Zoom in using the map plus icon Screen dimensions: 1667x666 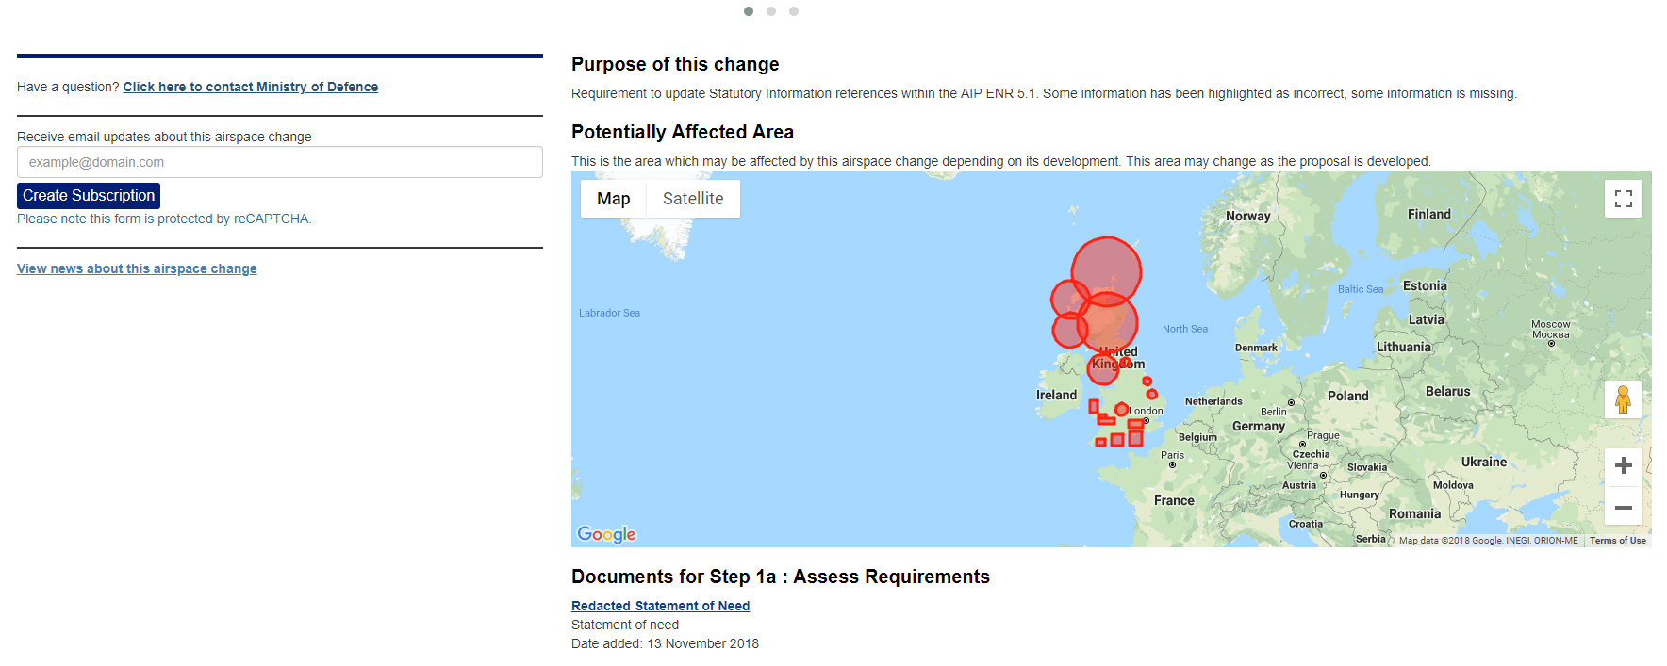(1624, 464)
